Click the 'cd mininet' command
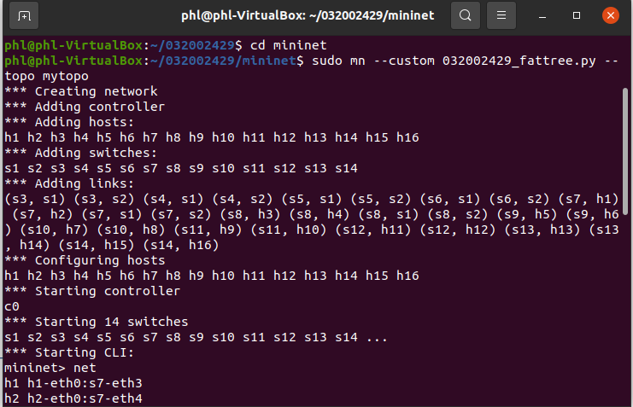 pos(288,45)
